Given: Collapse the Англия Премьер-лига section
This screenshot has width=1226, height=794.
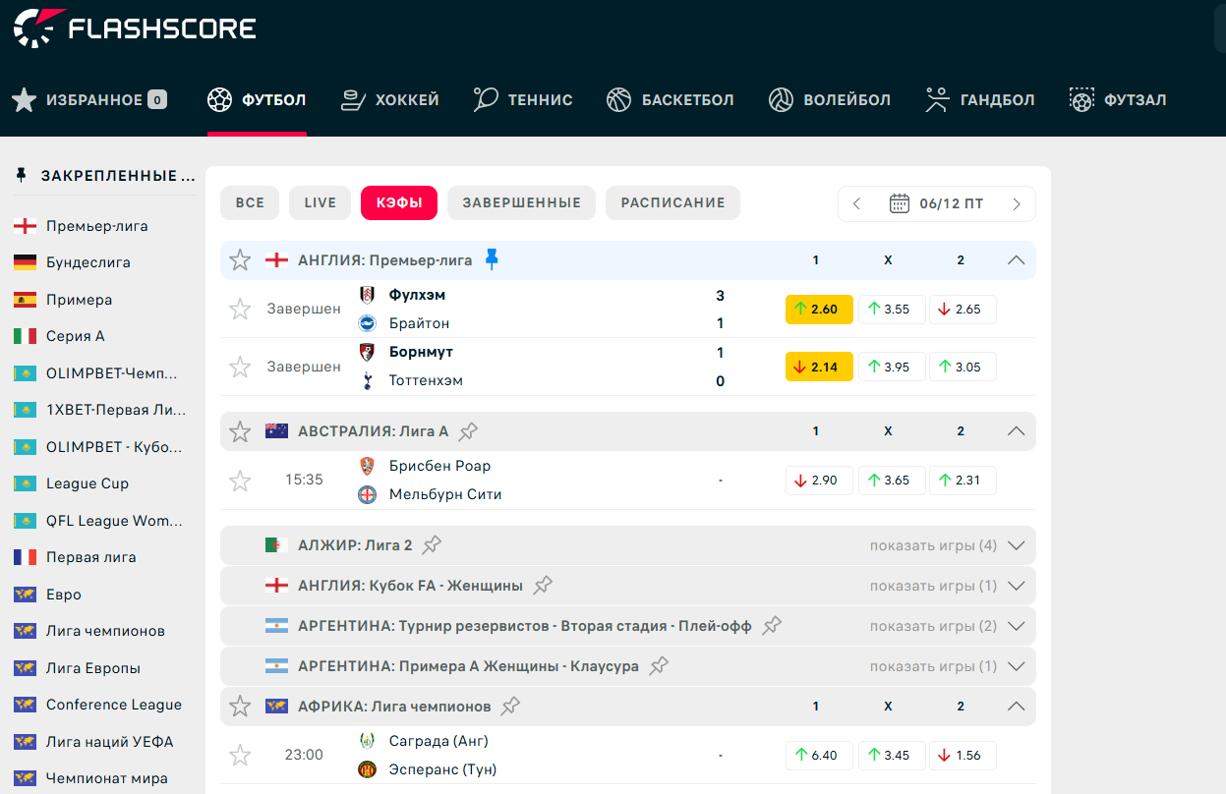Looking at the screenshot, I should click(1017, 260).
